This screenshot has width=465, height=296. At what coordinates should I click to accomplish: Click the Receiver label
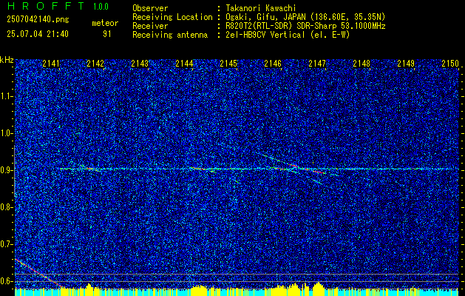[150, 26]
